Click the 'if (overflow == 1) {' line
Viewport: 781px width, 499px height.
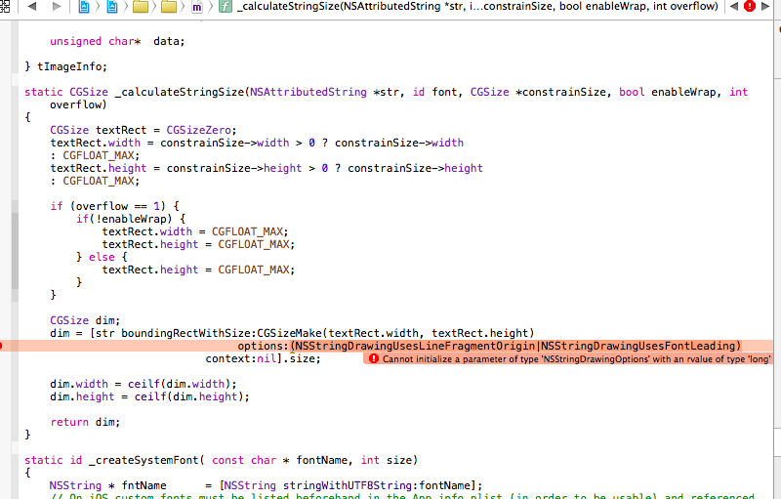[114, 206]
